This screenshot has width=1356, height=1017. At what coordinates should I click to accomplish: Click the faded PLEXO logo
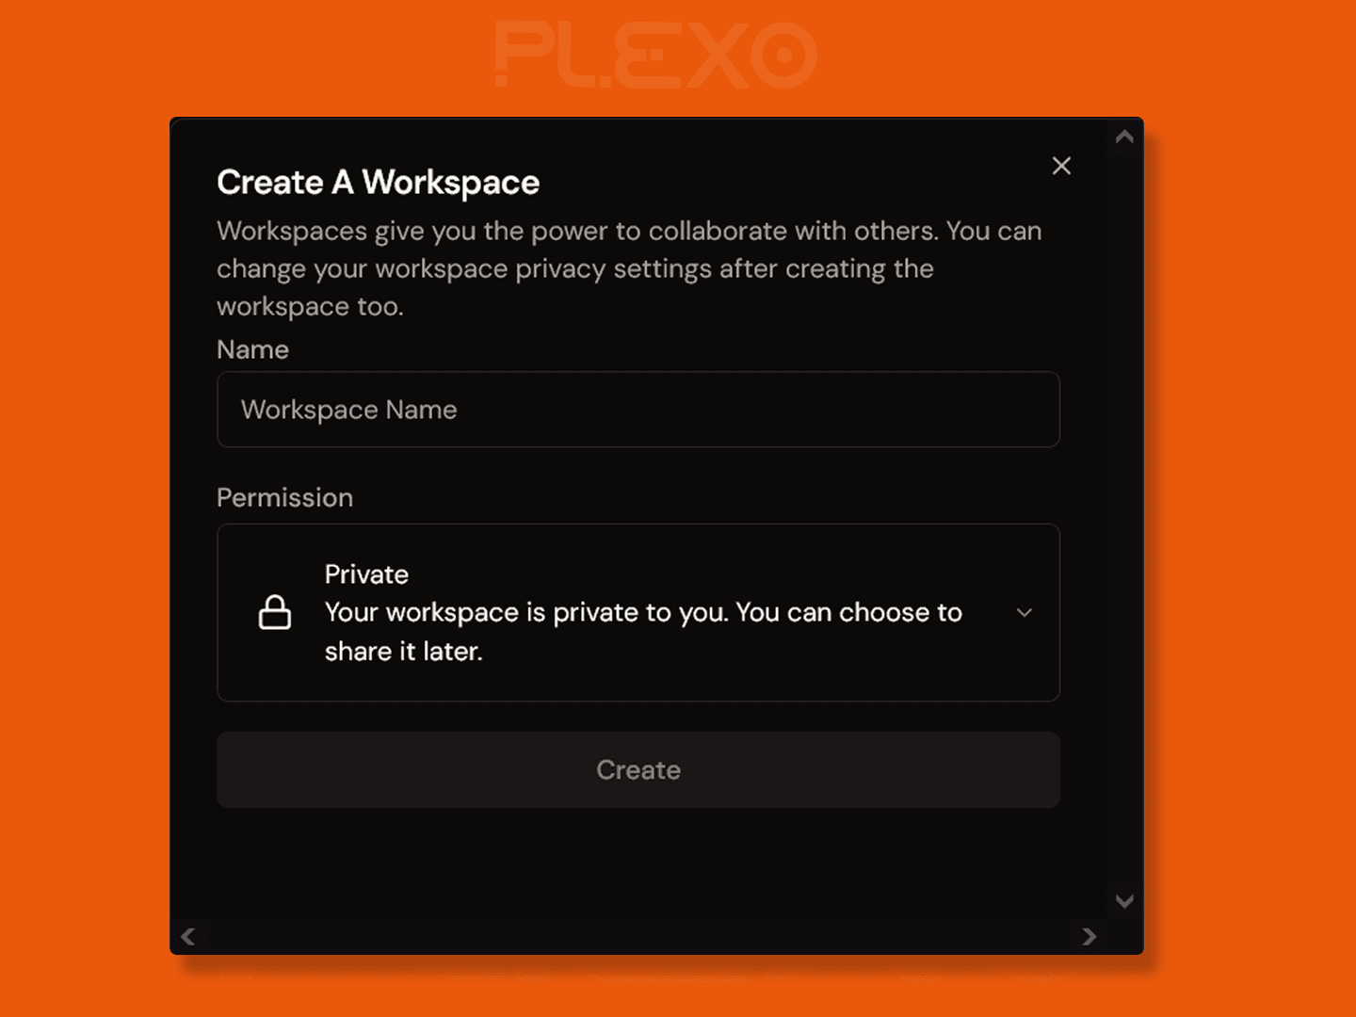pos(656,55)
